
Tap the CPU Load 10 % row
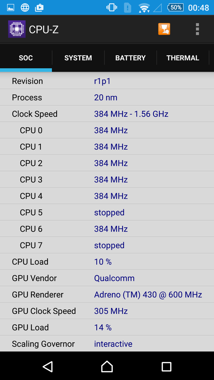pyautogui.click(x=107, y=262)
